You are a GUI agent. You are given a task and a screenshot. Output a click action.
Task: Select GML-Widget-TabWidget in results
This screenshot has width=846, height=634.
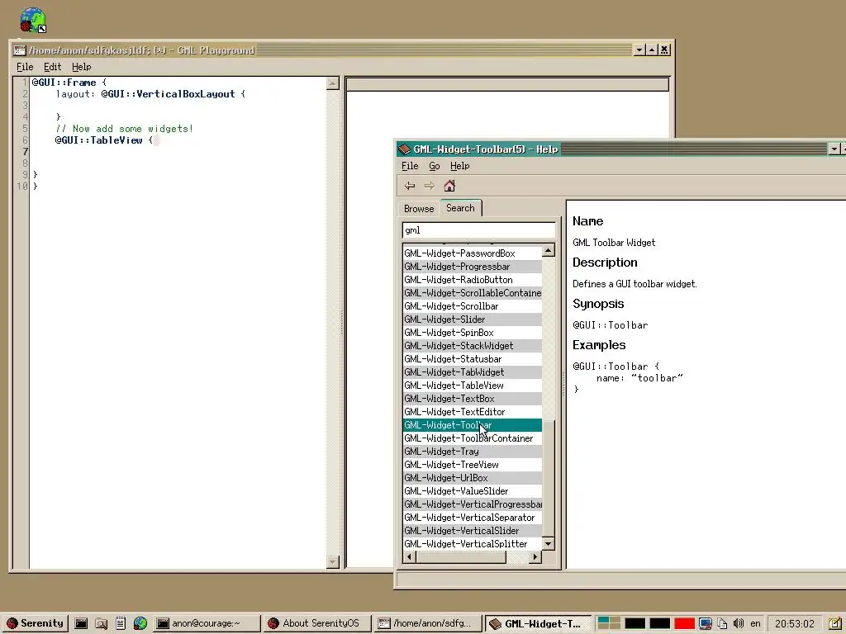(x=472, y=372)
